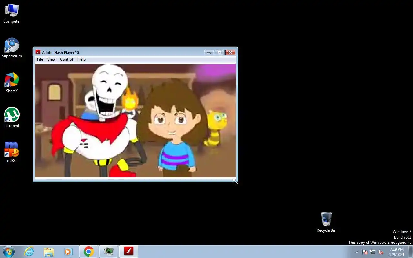Click the Flash Player title bar icon
The image size is (413, 258).
click(x=38, y=52)
